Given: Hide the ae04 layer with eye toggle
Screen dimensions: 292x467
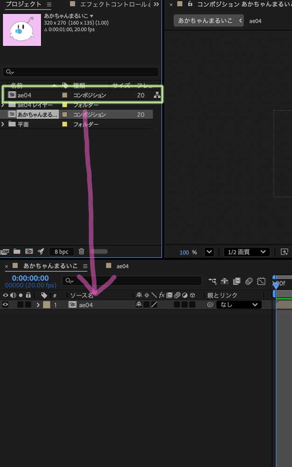Looking at the screenshot, I should point(5,304).
